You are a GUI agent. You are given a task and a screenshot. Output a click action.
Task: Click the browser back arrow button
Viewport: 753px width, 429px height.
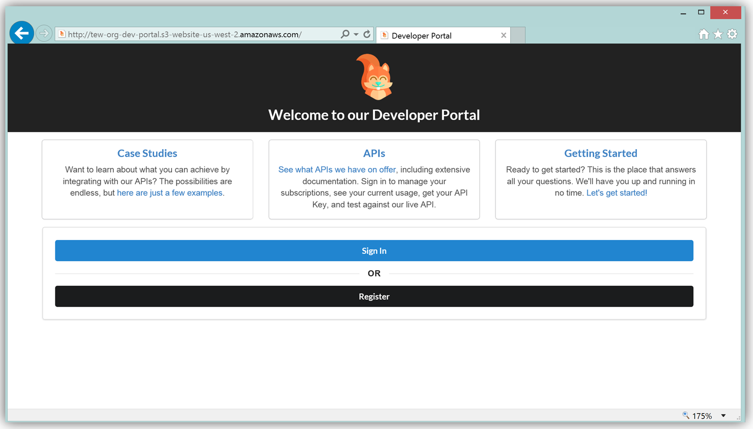pyautogui.click(x=22, y=33)
